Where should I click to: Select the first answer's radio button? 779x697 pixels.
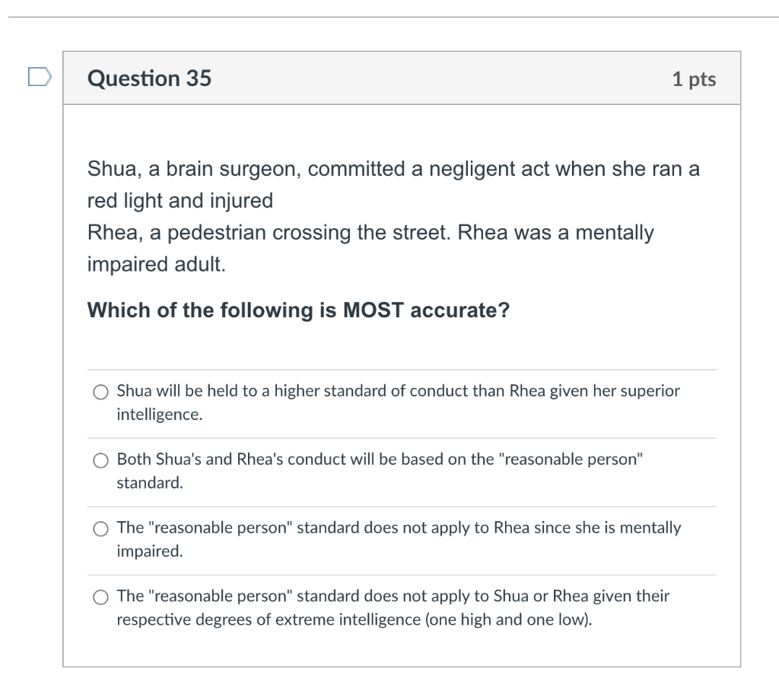(x=100, y=393)
